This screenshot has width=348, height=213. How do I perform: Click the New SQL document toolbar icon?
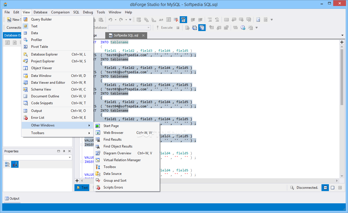click(9, 20)
